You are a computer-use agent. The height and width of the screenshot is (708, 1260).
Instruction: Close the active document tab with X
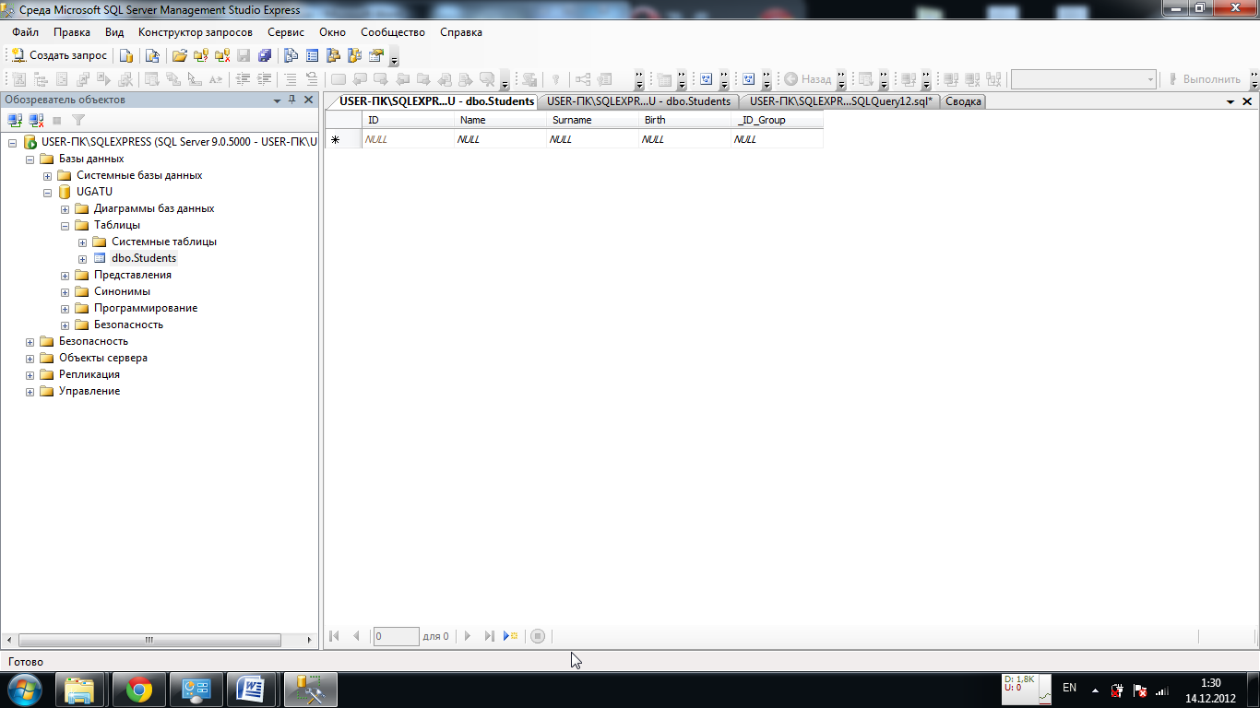1247,102
